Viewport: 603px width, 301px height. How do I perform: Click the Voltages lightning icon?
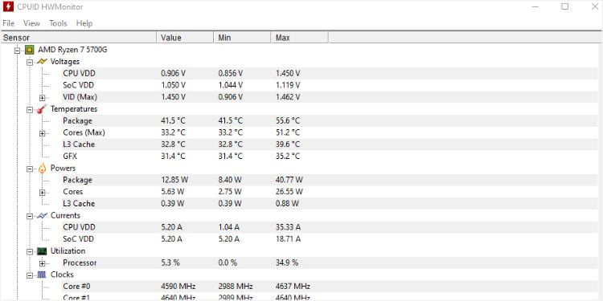click(42, 62)
